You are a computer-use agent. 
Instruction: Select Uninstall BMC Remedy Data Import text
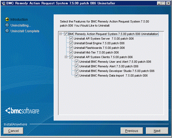114,76
